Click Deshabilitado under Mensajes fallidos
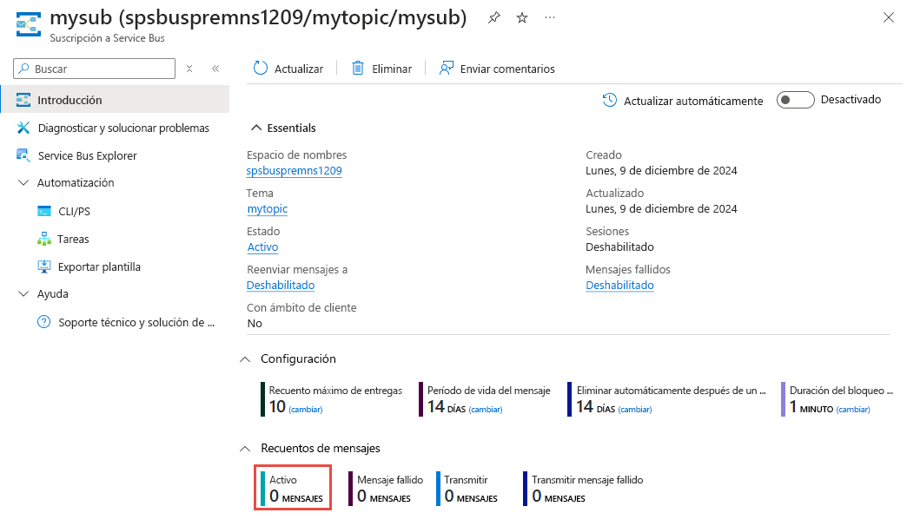Image resolution: width=907 pixels, height=526 pixels. point(619,285)
